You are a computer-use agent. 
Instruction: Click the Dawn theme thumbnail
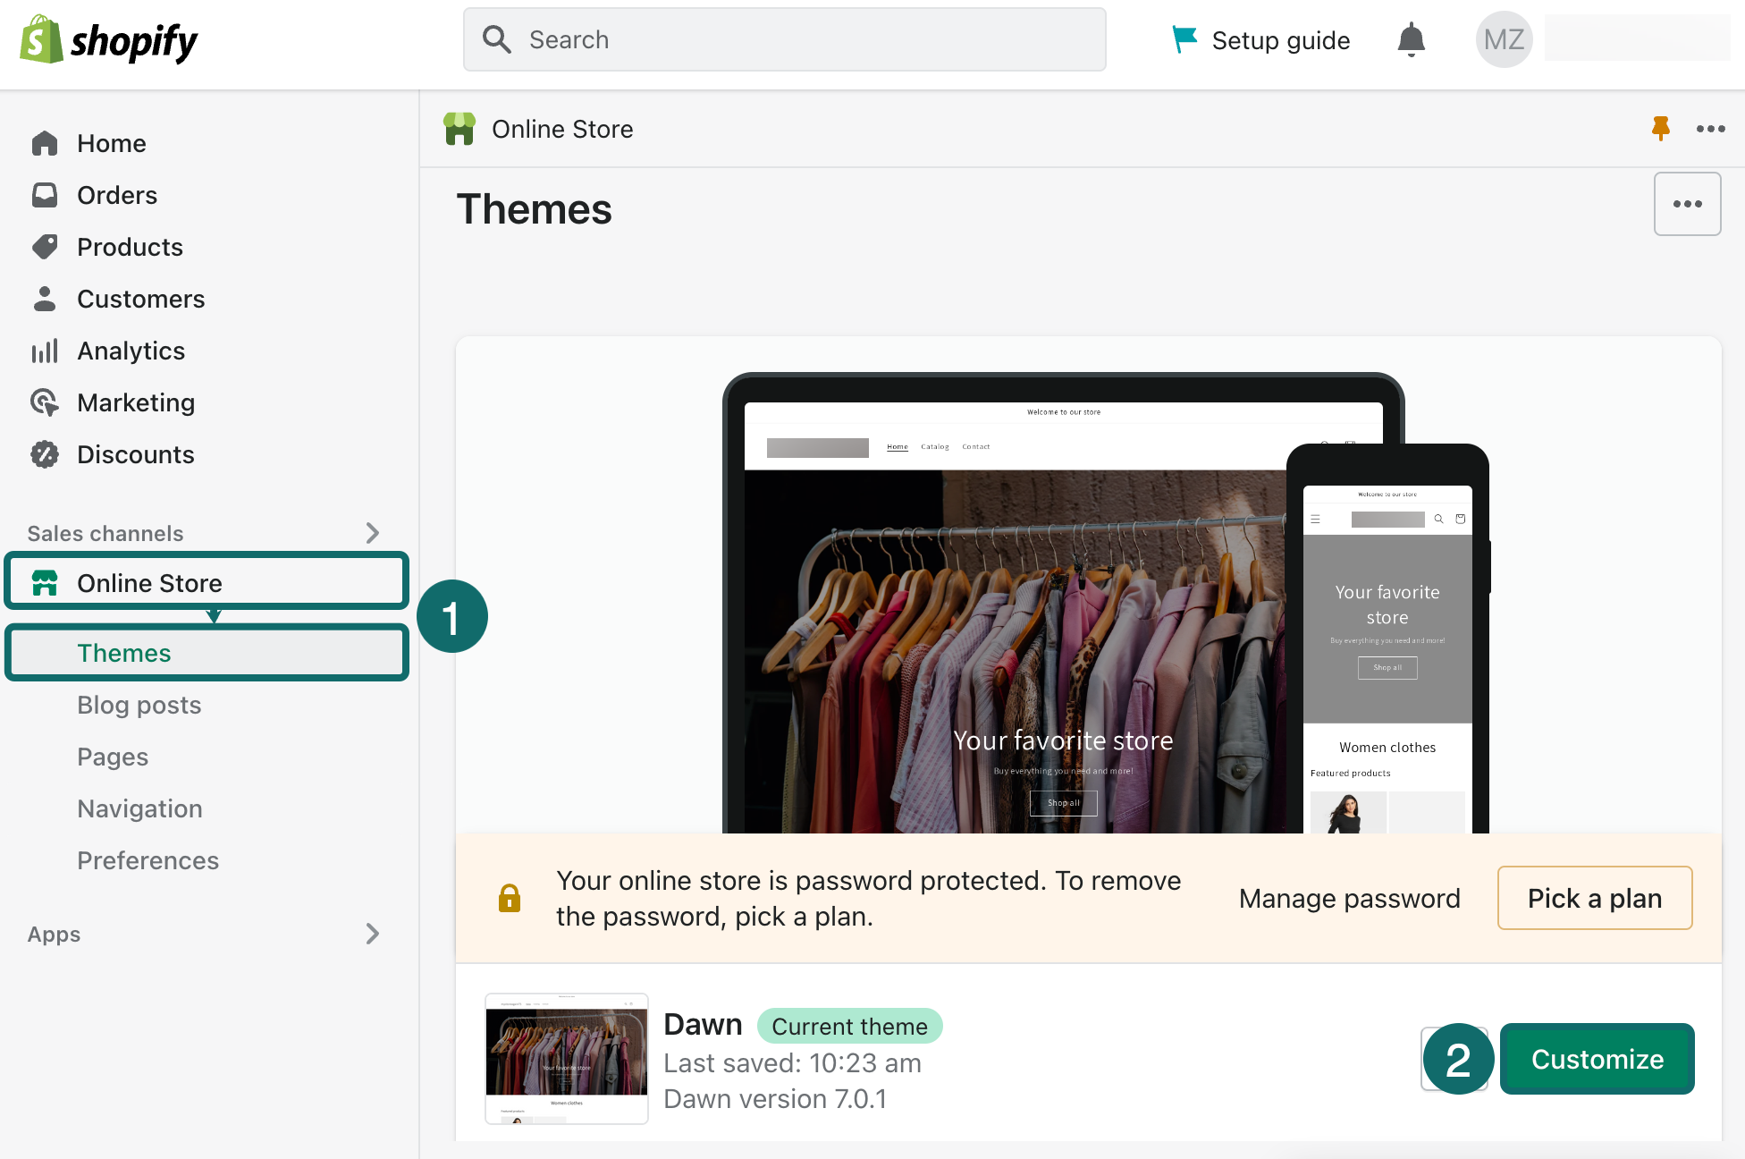565,1059
